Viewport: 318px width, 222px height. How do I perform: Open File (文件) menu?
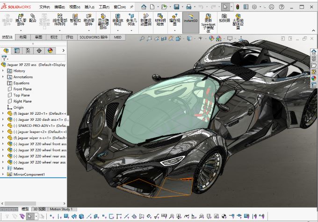point(44,7)
